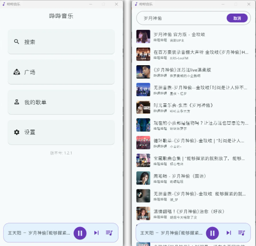Click thumbnail of 宝藏歌曲合集 result
Image resolution: width=256 pixels, height=246 pixels.
[143, 160]
